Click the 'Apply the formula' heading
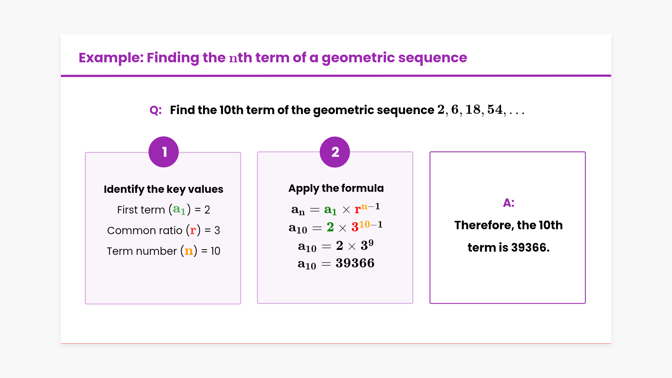The image size is (672, 378). tap(336, 188)
